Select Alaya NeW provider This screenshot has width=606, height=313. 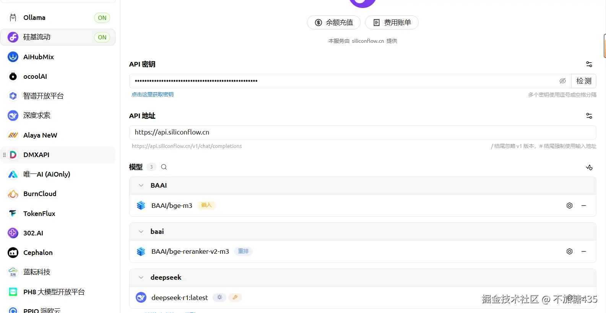pyautogui.click(x=58, y=135)
